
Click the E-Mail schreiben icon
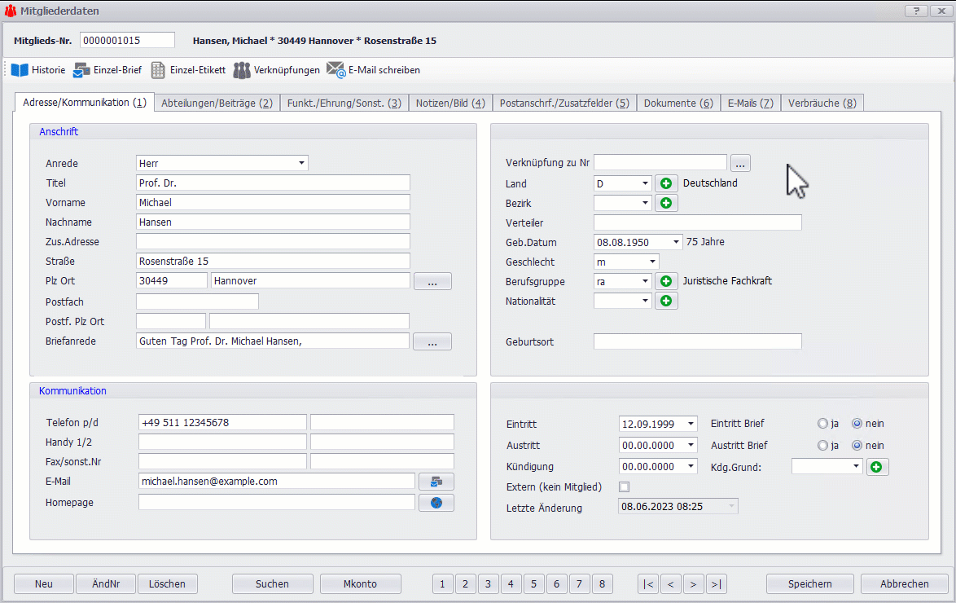point(336,70)
